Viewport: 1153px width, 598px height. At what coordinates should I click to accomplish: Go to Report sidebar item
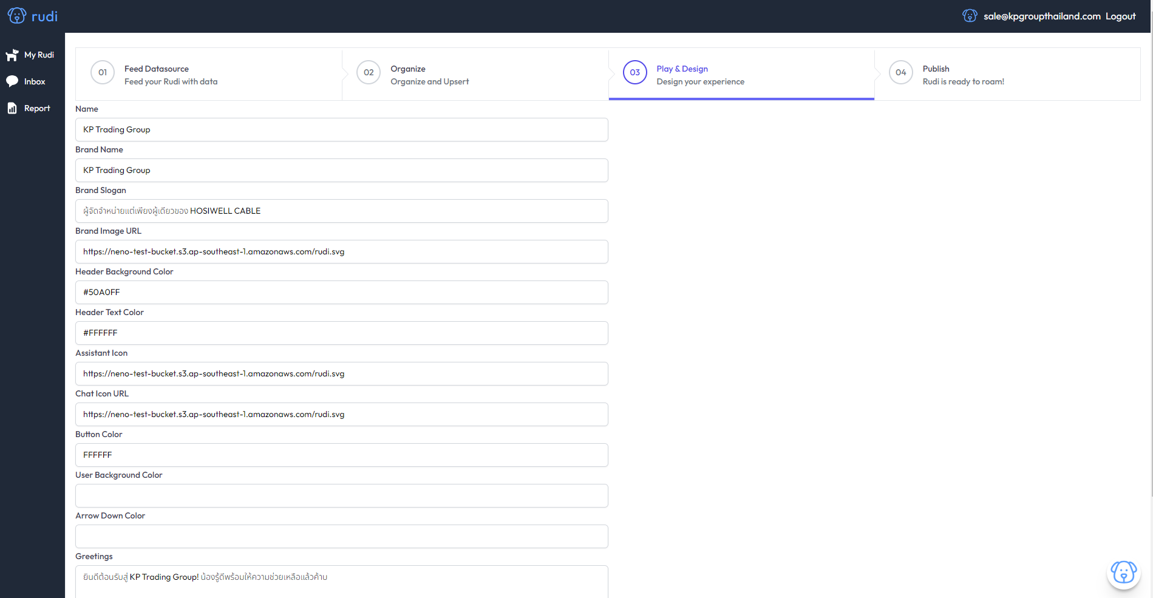[32, 108]
